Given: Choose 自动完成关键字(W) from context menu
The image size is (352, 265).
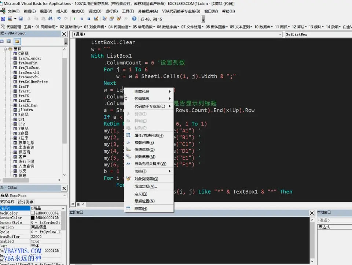Looking at the screenshot, I should pyautogui.click(x=149, y=164).
